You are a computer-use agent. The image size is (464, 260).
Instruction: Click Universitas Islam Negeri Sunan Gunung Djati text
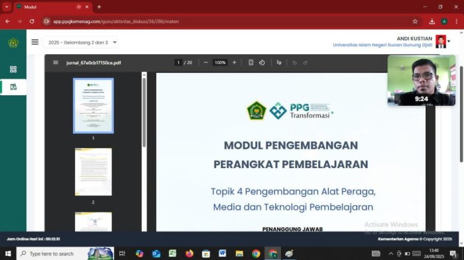tap(382, 45)
